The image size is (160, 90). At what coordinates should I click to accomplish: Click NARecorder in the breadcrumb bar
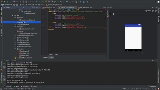6,5
